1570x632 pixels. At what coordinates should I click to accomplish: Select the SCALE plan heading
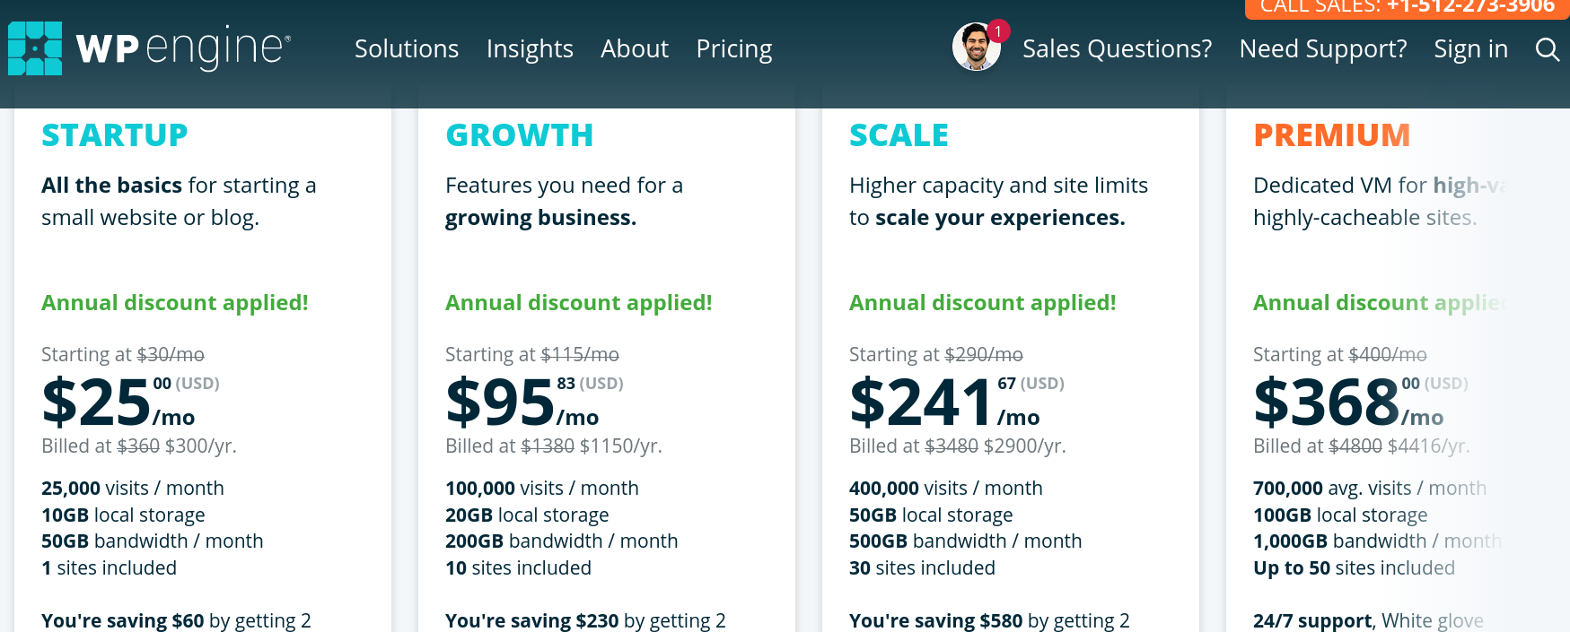(x=899, y=135)
